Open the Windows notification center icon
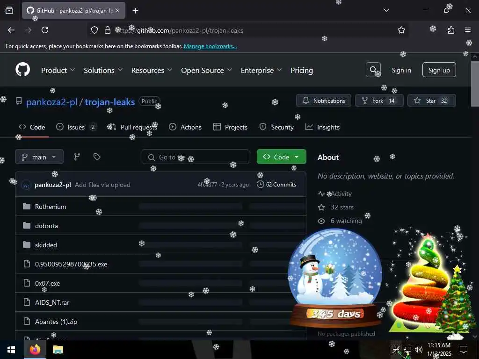Viewport: 479px width, 359px height. click(x=464, y=350)
